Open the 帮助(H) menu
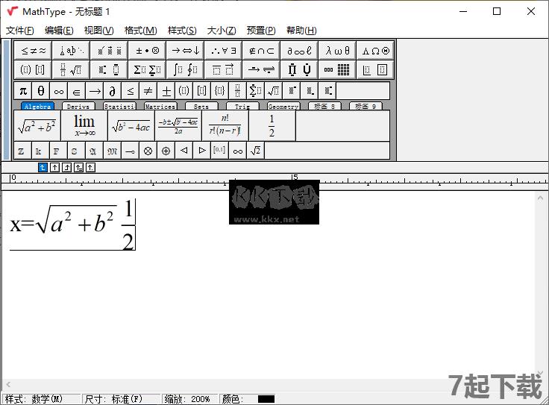 coord(301,31)
